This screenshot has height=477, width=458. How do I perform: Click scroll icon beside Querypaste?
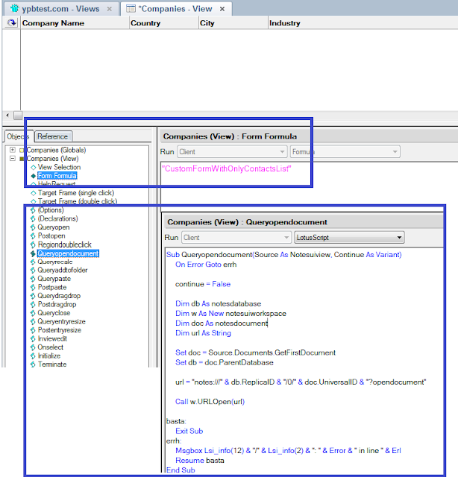(33, 279)
